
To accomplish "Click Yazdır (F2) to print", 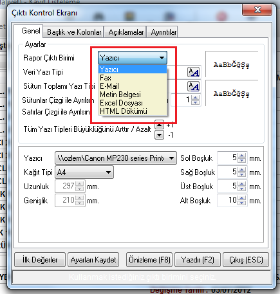I will pyautogui.click(x=198, y=260).
